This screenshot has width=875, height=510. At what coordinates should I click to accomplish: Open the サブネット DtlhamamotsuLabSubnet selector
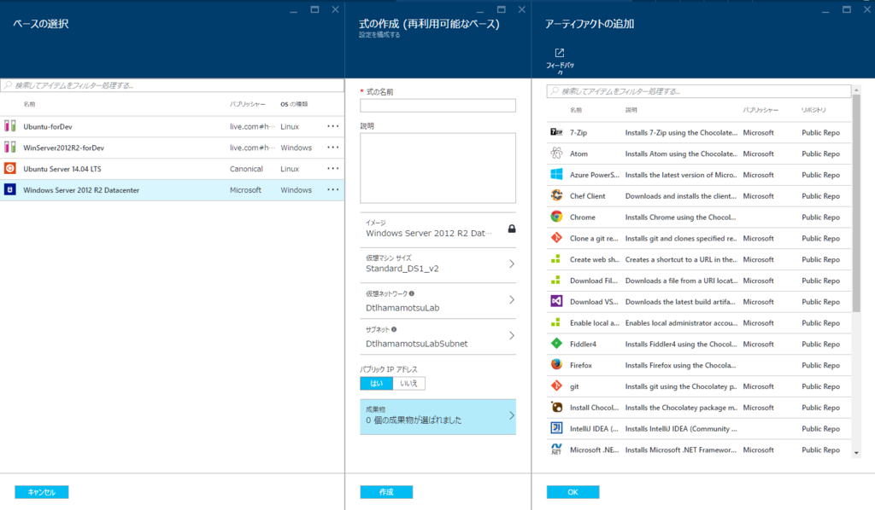click(x=438, y=336)
